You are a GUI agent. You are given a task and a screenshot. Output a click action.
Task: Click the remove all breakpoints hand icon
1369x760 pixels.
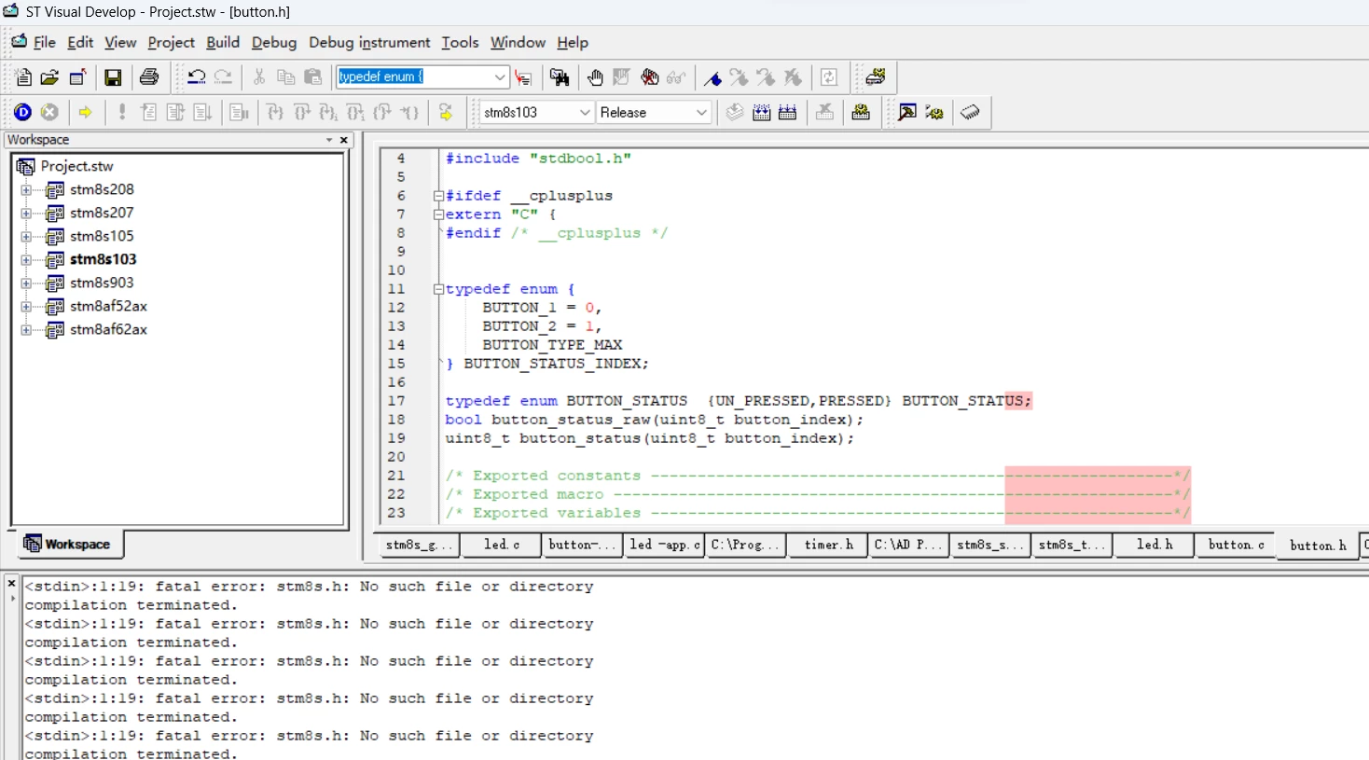pos(650,77)
